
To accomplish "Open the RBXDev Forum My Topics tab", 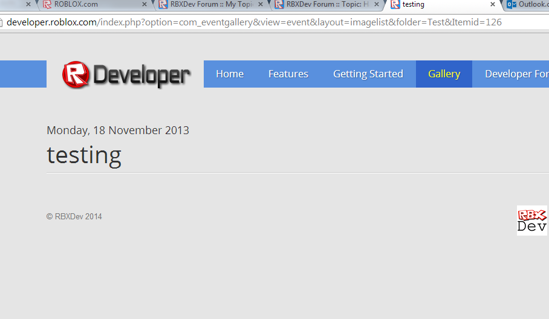I will (210, 5).
